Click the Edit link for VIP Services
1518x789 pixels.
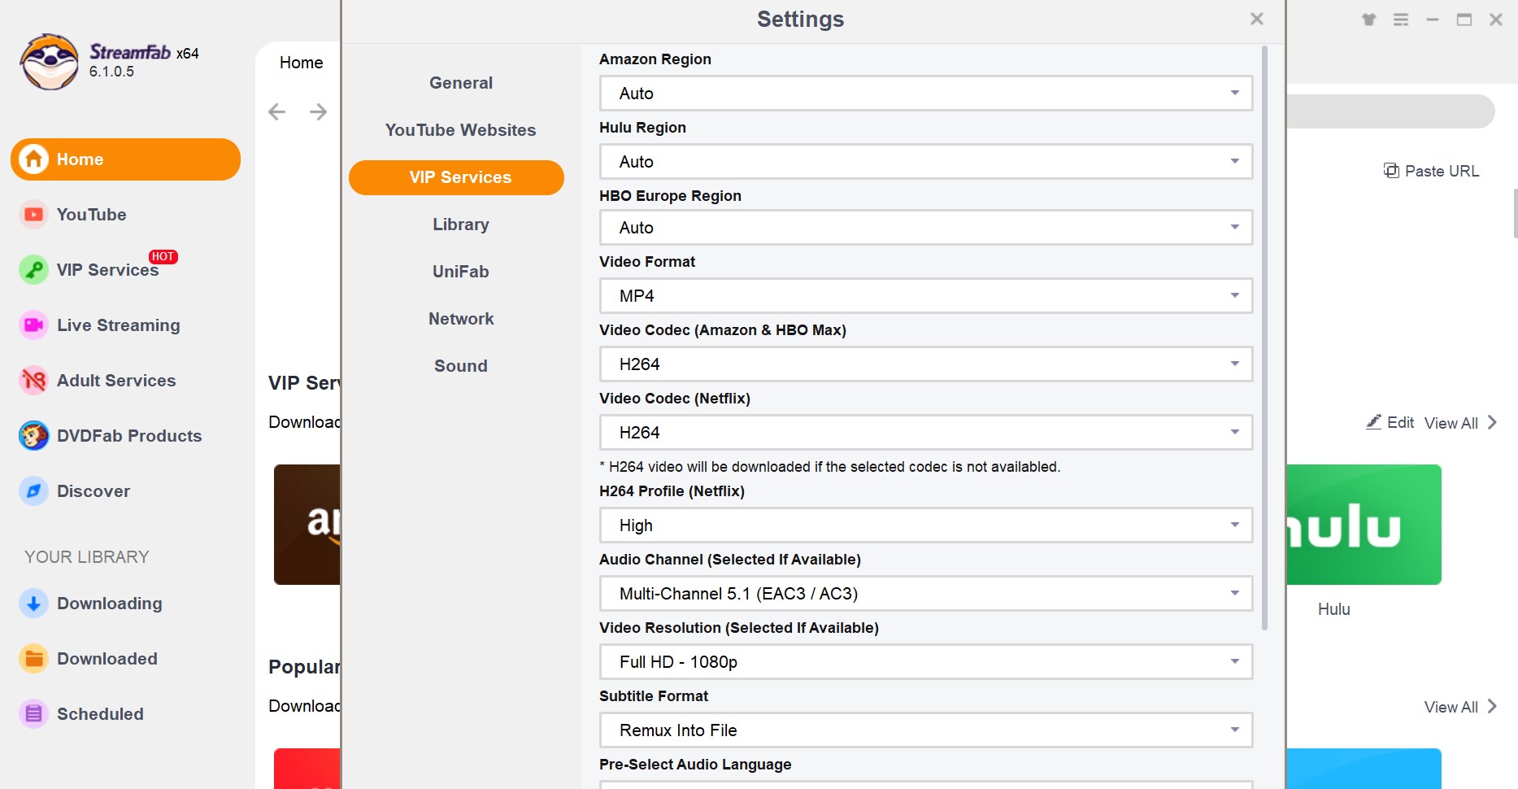(x=1390, y=422)
